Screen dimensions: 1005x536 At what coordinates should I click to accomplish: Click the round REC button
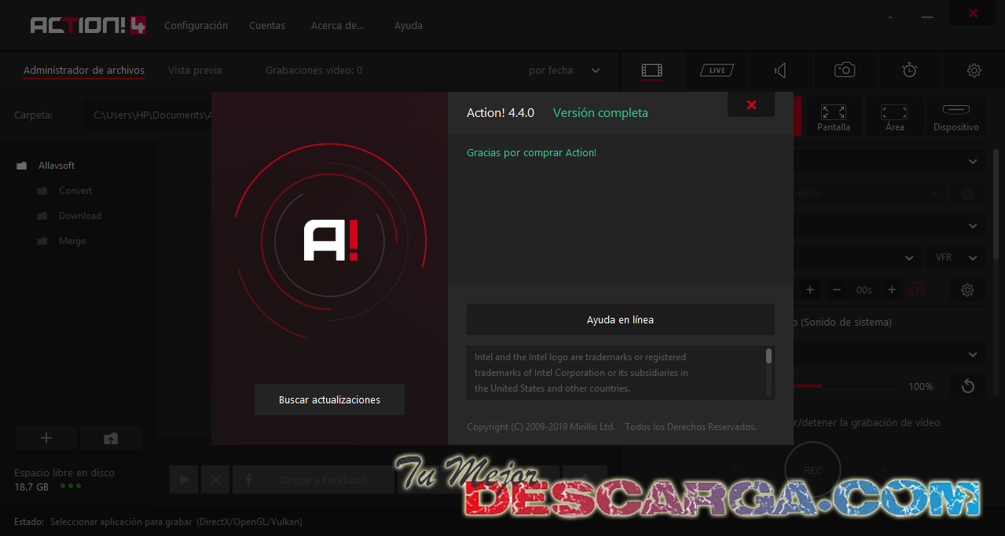pyautogui.click(x=812, y=469)
